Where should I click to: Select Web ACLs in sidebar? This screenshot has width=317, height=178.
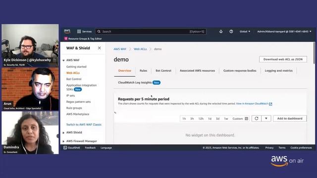pos(73,73)
